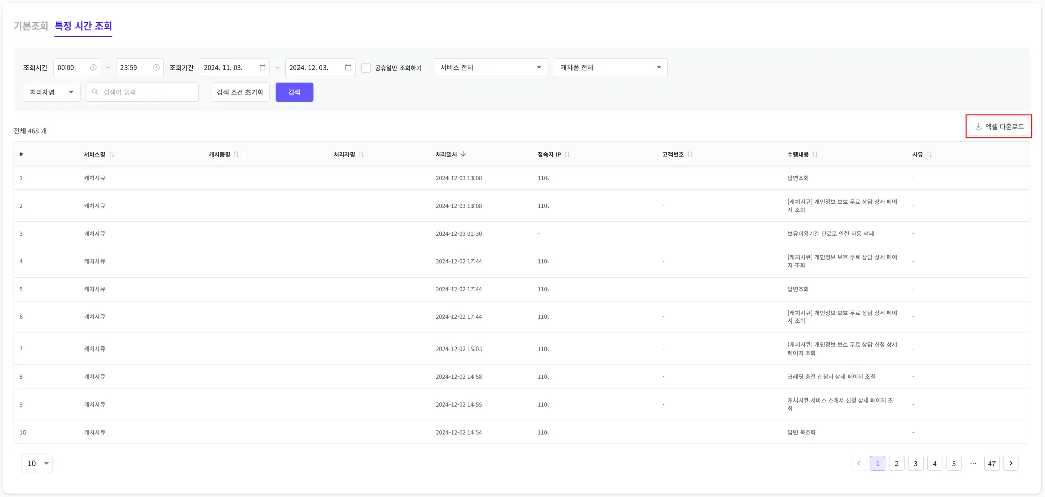Select the timestamp 2024-12-02 15:03

(x=459, y=349)
